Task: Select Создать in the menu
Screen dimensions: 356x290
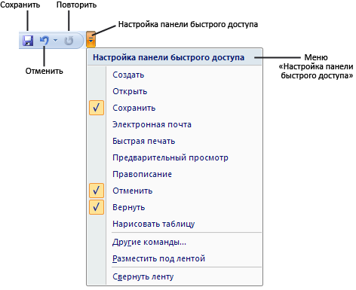Action: (x=174, y=75)
